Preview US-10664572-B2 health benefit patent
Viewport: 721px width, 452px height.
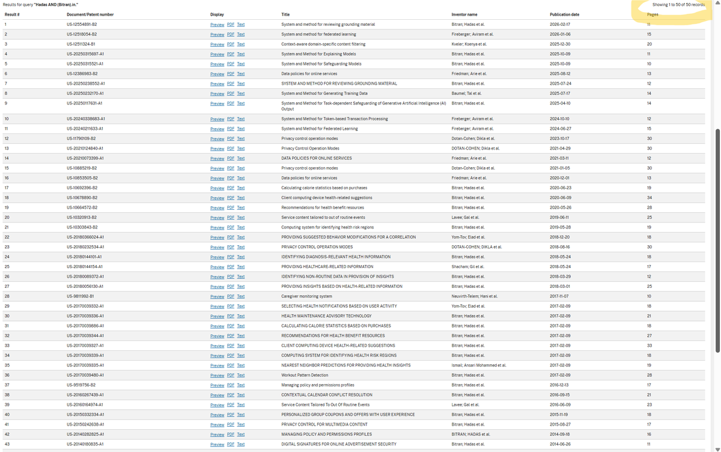(217, 208)
